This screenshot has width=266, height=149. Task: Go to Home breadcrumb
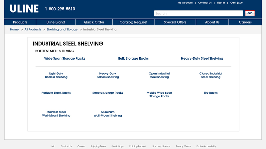(x=14, y=29)
